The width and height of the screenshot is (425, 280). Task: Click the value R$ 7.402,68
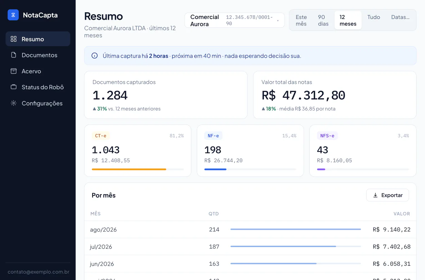(x=392, y=247)
